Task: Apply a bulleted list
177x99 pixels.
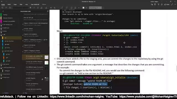Action: pos(62,8)
